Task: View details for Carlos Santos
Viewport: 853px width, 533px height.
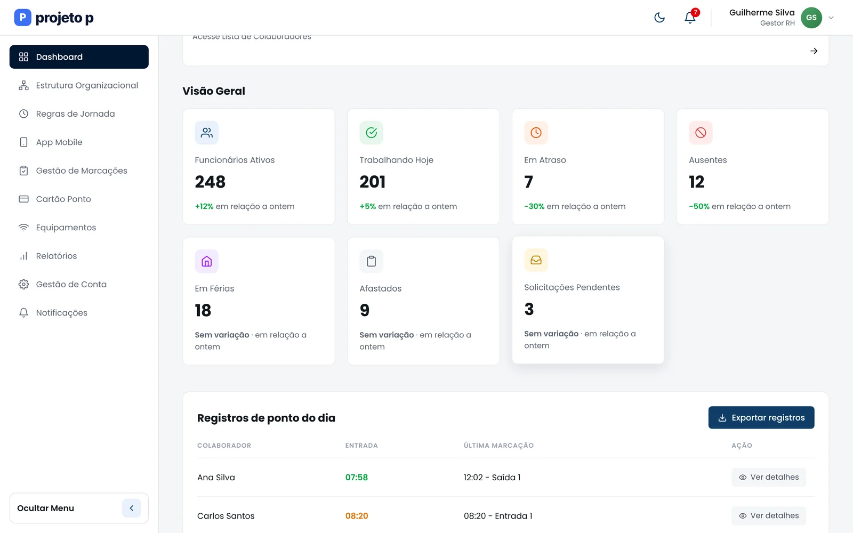Action: [769, 515]
